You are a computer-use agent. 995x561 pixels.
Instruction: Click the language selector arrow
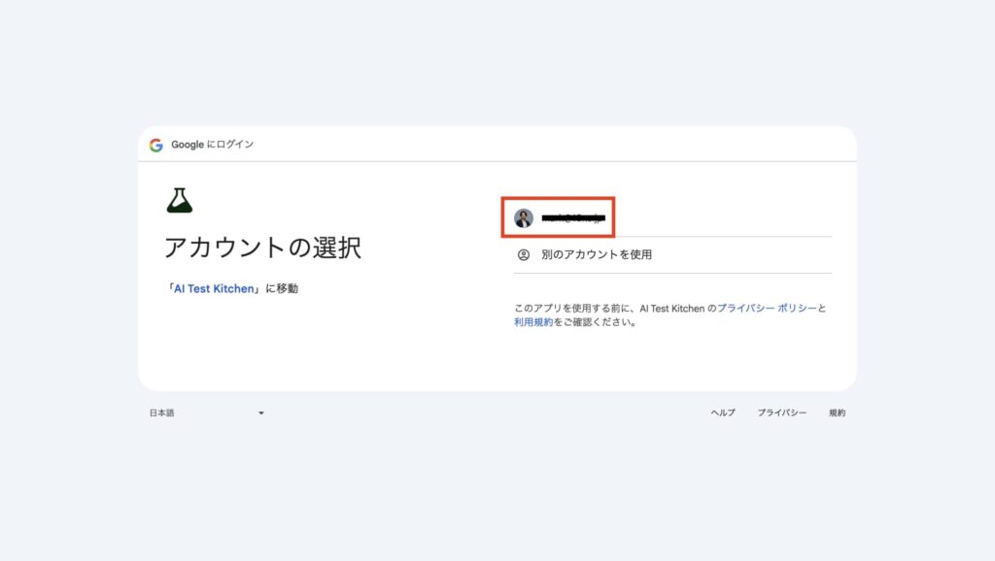point(260,412)
